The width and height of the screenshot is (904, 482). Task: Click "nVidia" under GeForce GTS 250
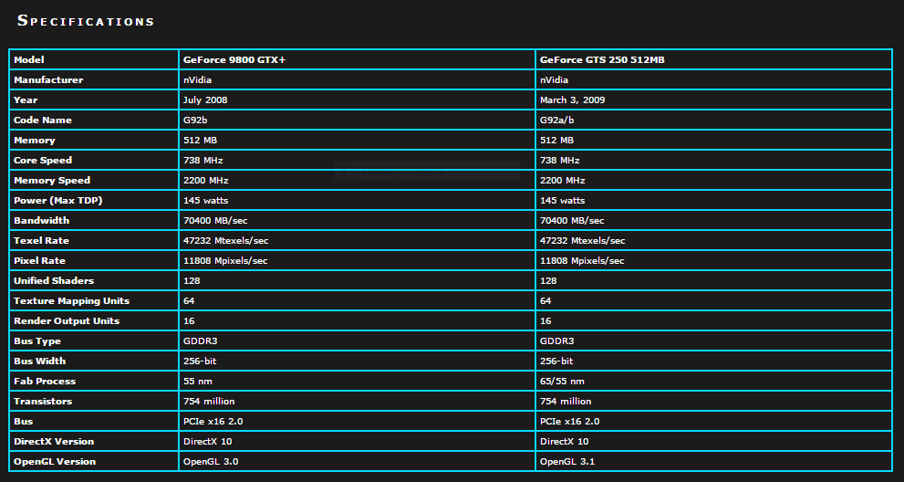(x=554, y=79)
